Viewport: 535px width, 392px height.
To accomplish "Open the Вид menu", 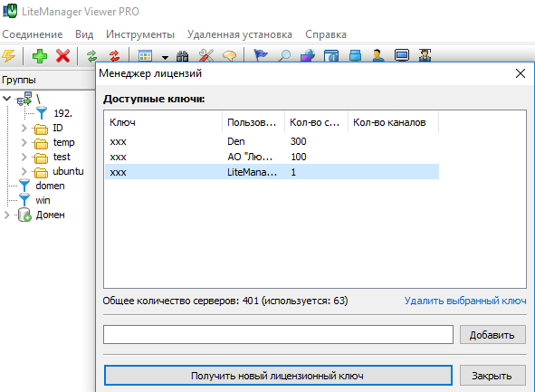I will (x=84, y=34).
